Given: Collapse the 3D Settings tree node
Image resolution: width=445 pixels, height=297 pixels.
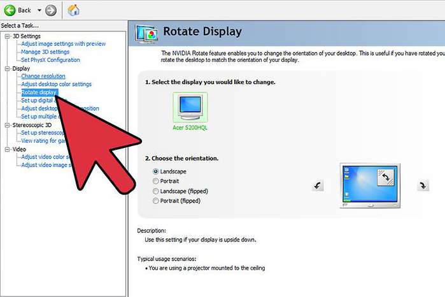Looking at the screenshot, I should point(7,36).
